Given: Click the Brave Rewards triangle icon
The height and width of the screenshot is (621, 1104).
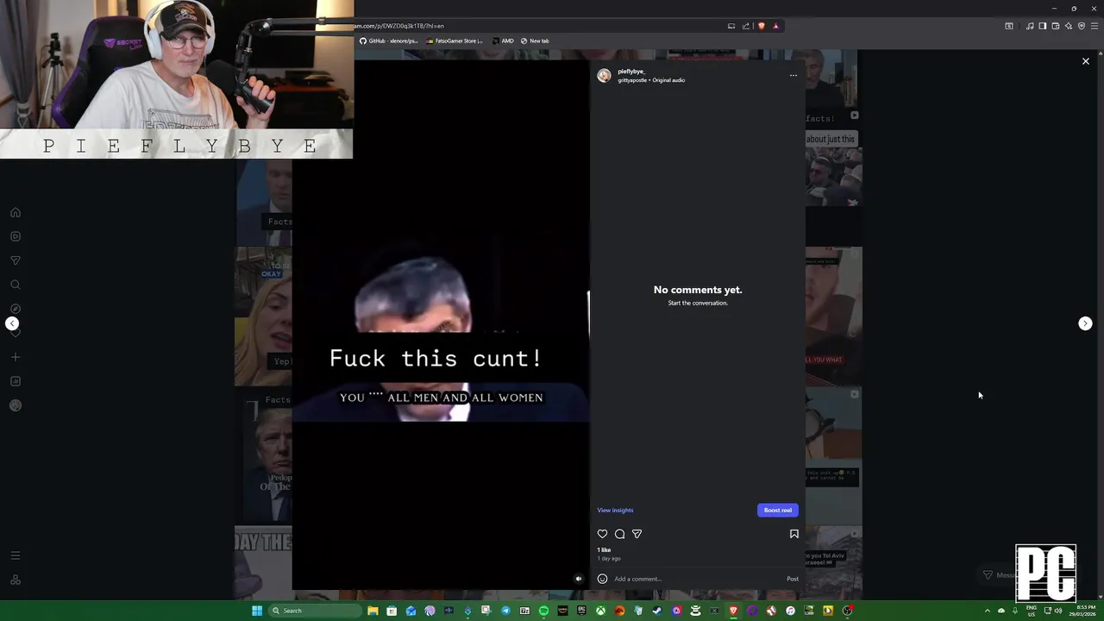Looking at the screenshot, I should coord(775,26).
